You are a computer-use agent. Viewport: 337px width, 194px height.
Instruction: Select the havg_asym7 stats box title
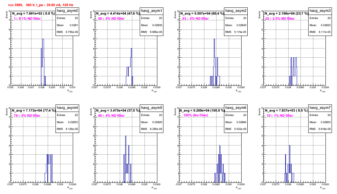(x=320, y=108)
